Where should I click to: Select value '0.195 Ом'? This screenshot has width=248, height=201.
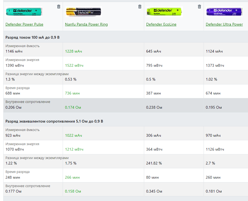(x=214, y=108)
